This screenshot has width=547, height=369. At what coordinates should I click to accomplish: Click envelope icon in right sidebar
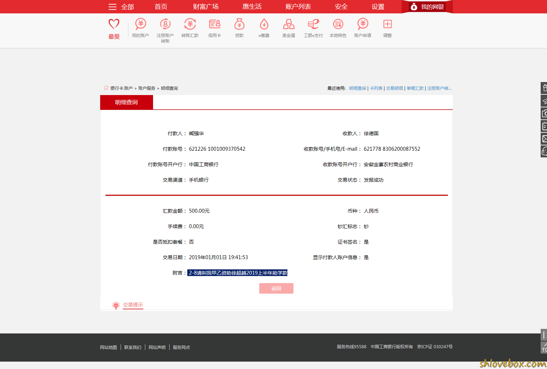pyautogui.click(x=544, y=139)
